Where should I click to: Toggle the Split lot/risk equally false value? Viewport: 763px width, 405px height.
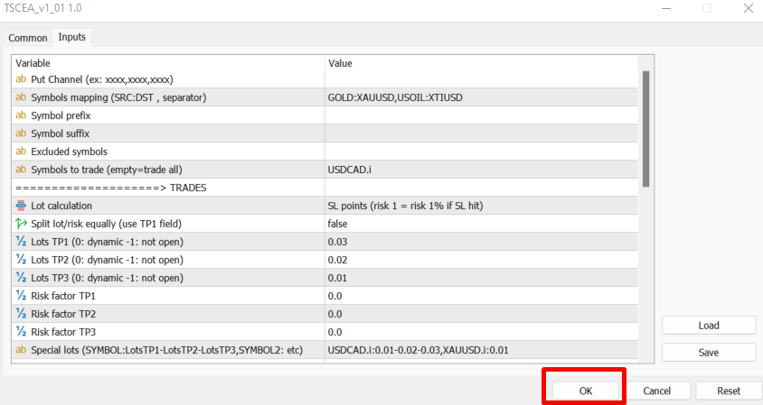pos(481,224)
